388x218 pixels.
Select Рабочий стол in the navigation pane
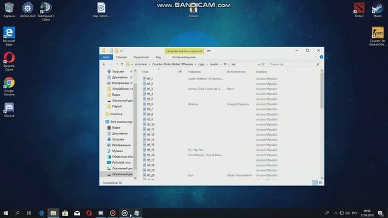click(119, 162)
